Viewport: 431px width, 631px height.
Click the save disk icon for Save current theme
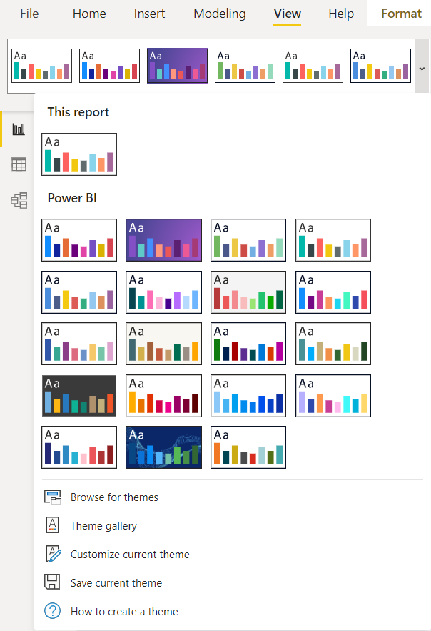[51, 581]
